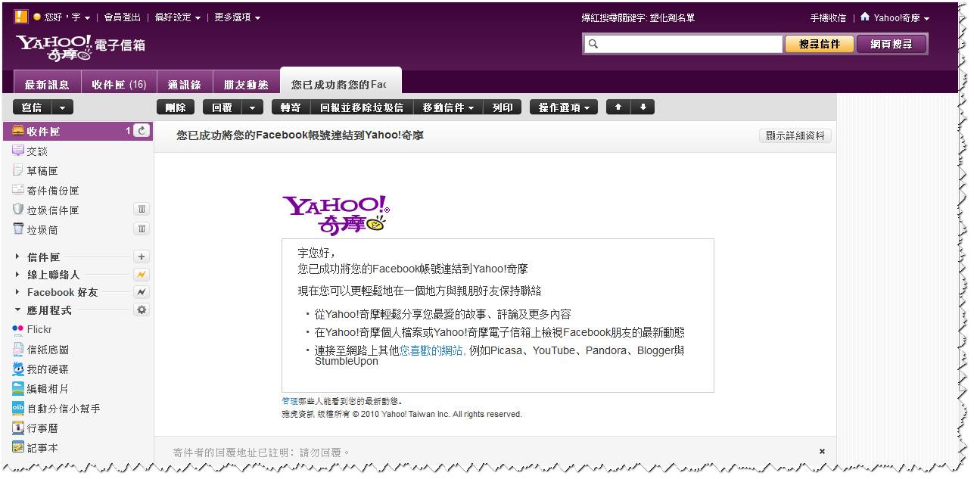Go to the next message with the down arrow

pos(643,107)
